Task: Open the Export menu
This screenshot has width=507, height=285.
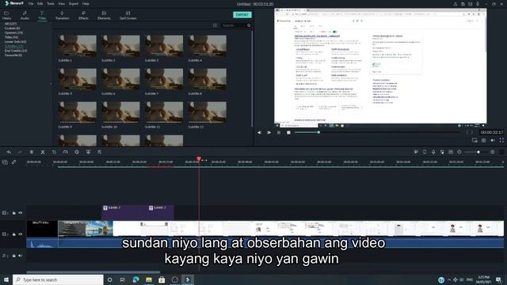Action: 74,3
